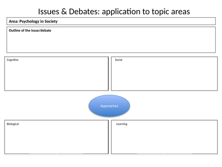
Task: Click the phrase application to topic areas
Action: coord(146,12)
